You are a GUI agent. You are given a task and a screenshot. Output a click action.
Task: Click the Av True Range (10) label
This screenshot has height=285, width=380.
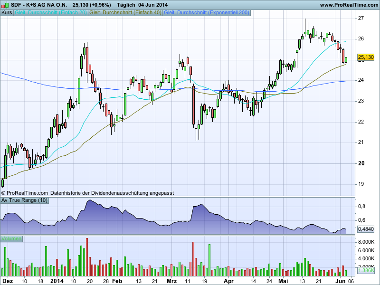click(25, 200)
